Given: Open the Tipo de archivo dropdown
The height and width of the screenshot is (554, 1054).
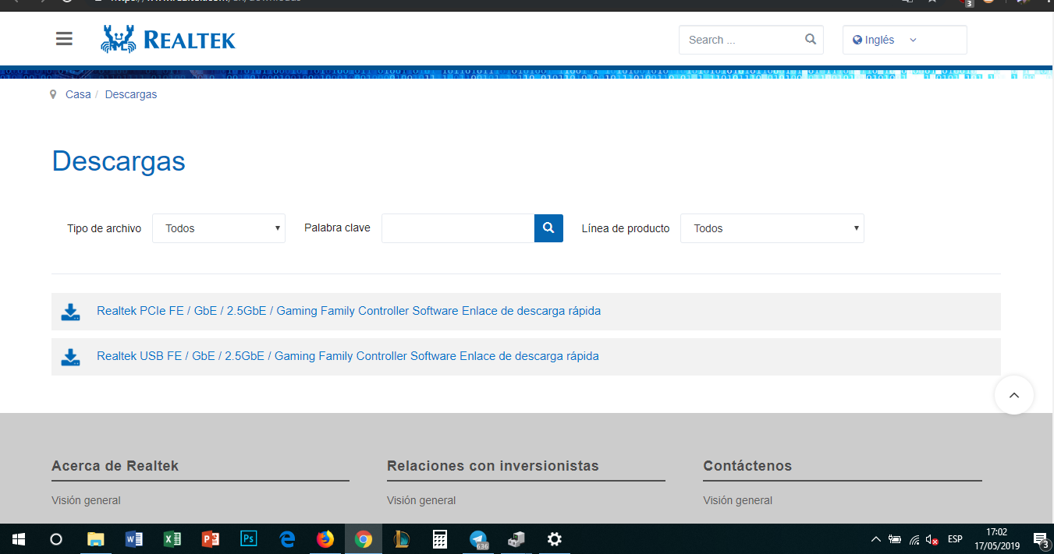Looking at the screenshot, I should click(x=218, y=228).
